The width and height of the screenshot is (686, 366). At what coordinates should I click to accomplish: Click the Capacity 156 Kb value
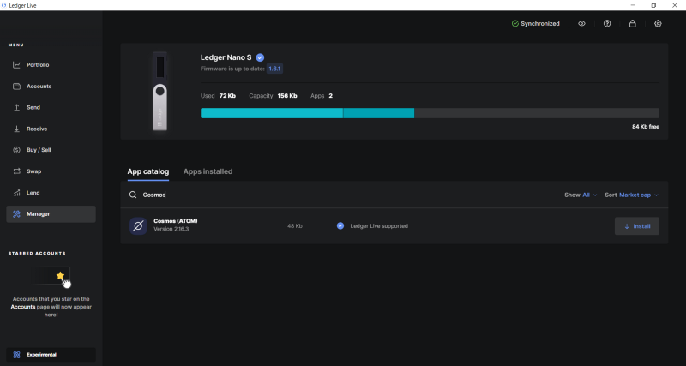[287, 96]
